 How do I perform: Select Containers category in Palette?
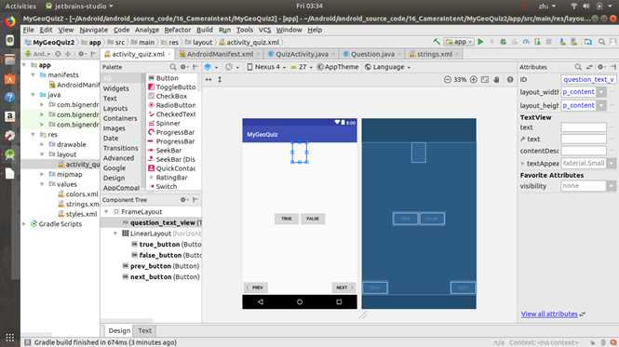(120, 118)
